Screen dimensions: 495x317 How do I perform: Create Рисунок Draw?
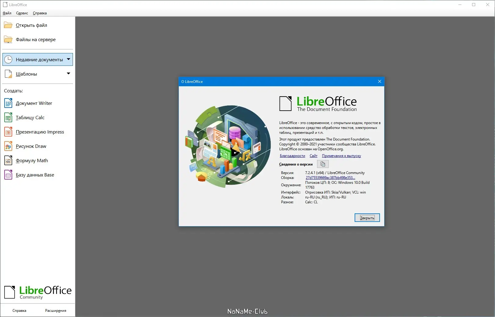31,146
